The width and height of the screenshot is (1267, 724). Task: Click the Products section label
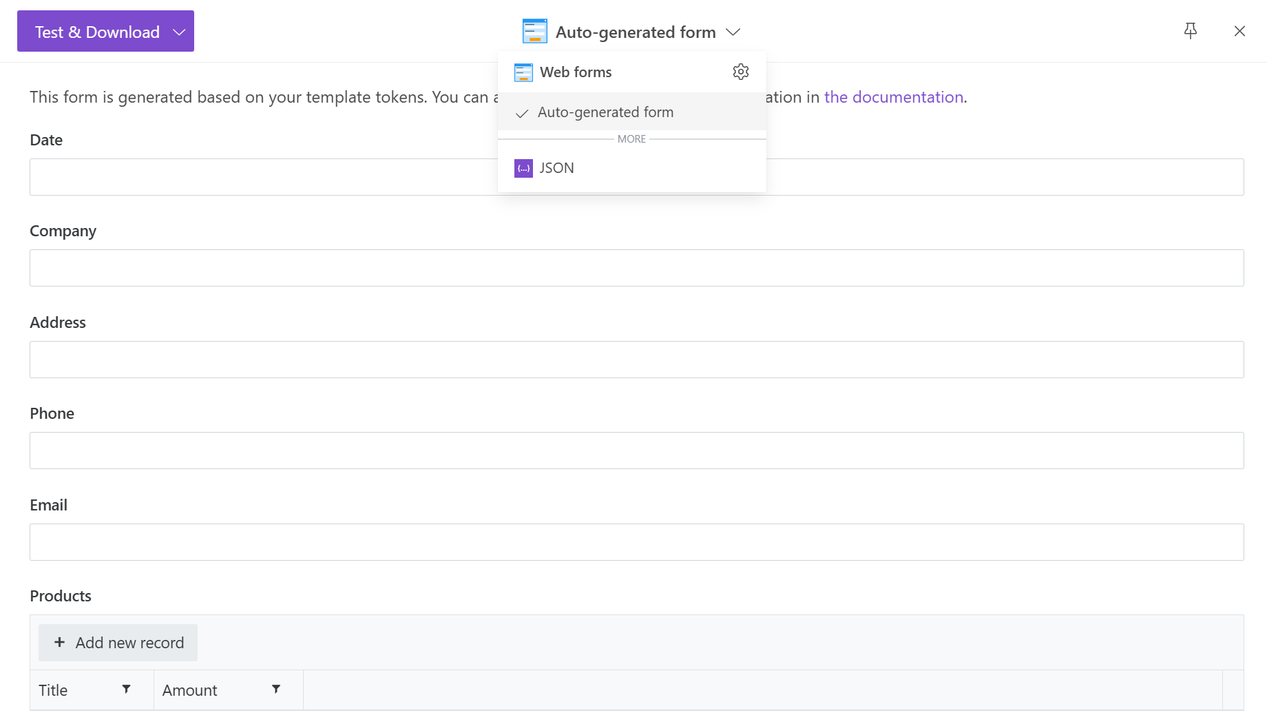61,596
